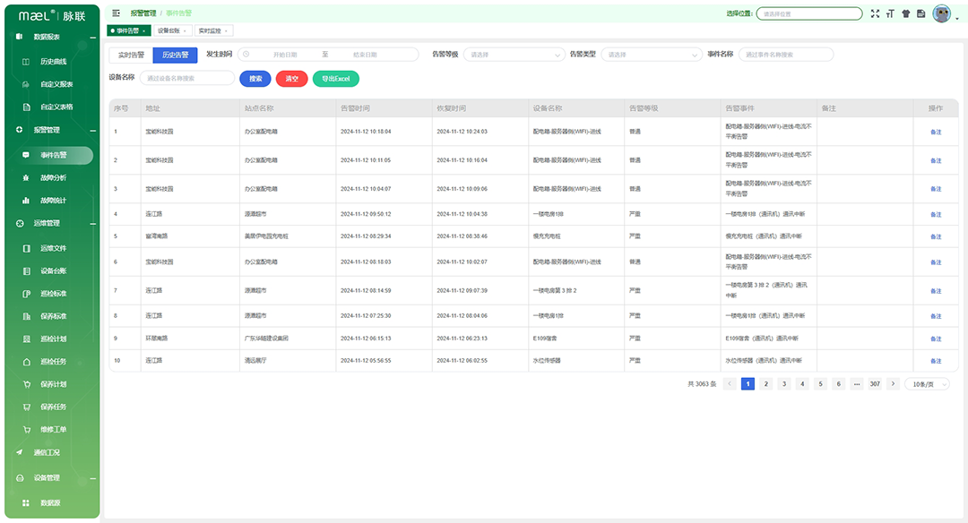Click the blue 搜索 button
Viewport: 968px width, 523px height.
[255, 79]
